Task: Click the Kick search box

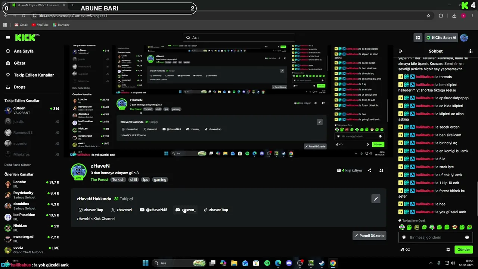Action: (239, 38)
